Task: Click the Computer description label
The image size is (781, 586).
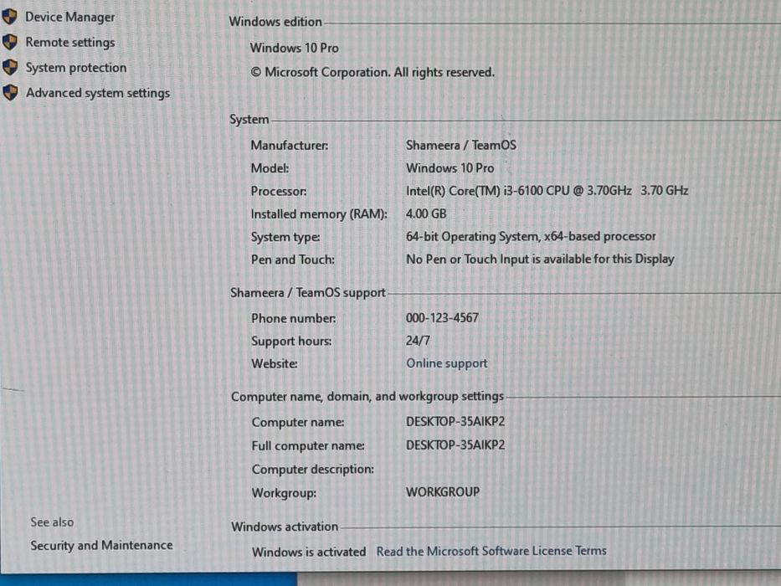Action: [x=313, y=470]
